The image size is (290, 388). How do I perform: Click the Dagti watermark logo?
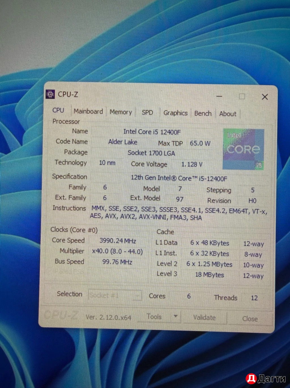click(x=266, y=378)
